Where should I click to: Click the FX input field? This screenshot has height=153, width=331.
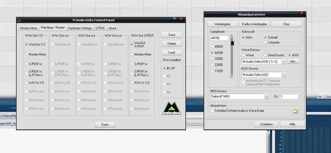[289, 96]
